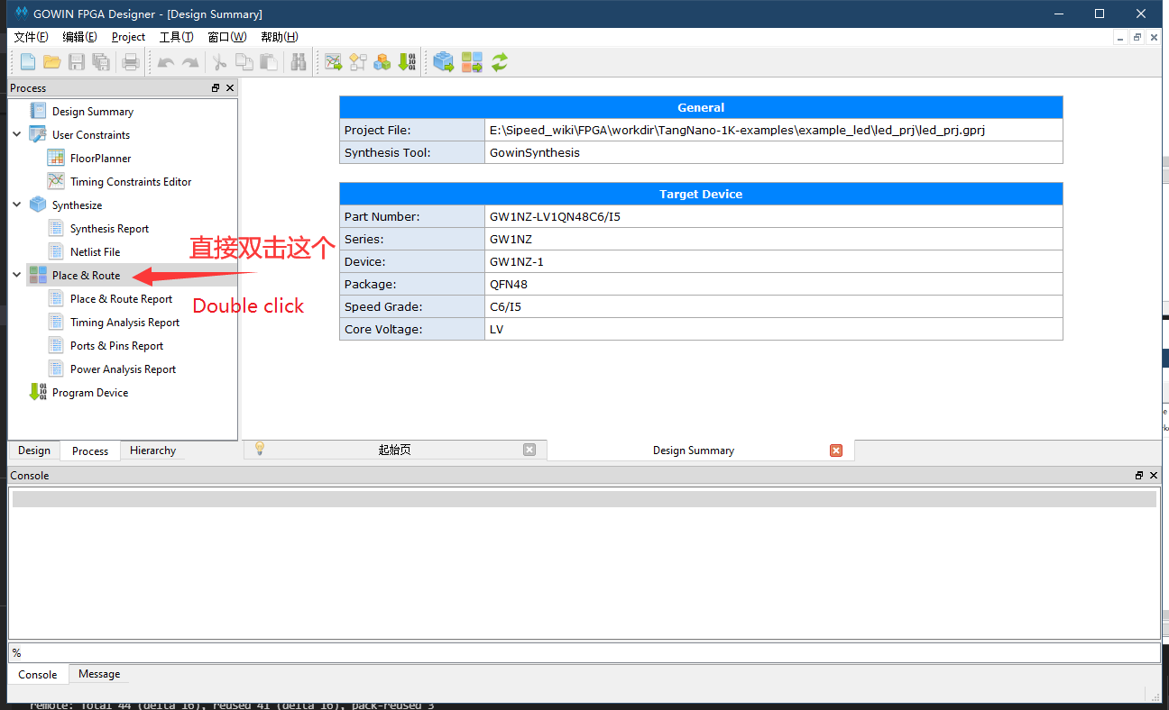Collapse the Synthesize node
The height and width of the screenshot is (710, 1169).
click(17, 205)
